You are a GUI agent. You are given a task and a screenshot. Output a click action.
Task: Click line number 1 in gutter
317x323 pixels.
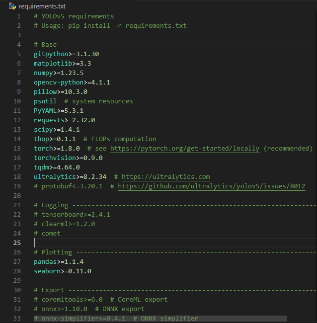tap(19, 16)
